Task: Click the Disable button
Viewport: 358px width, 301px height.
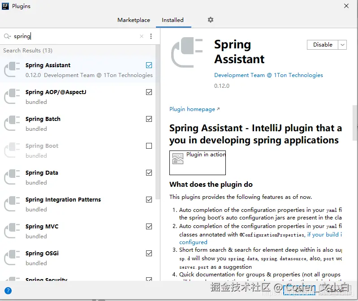Action: [323, 45]
